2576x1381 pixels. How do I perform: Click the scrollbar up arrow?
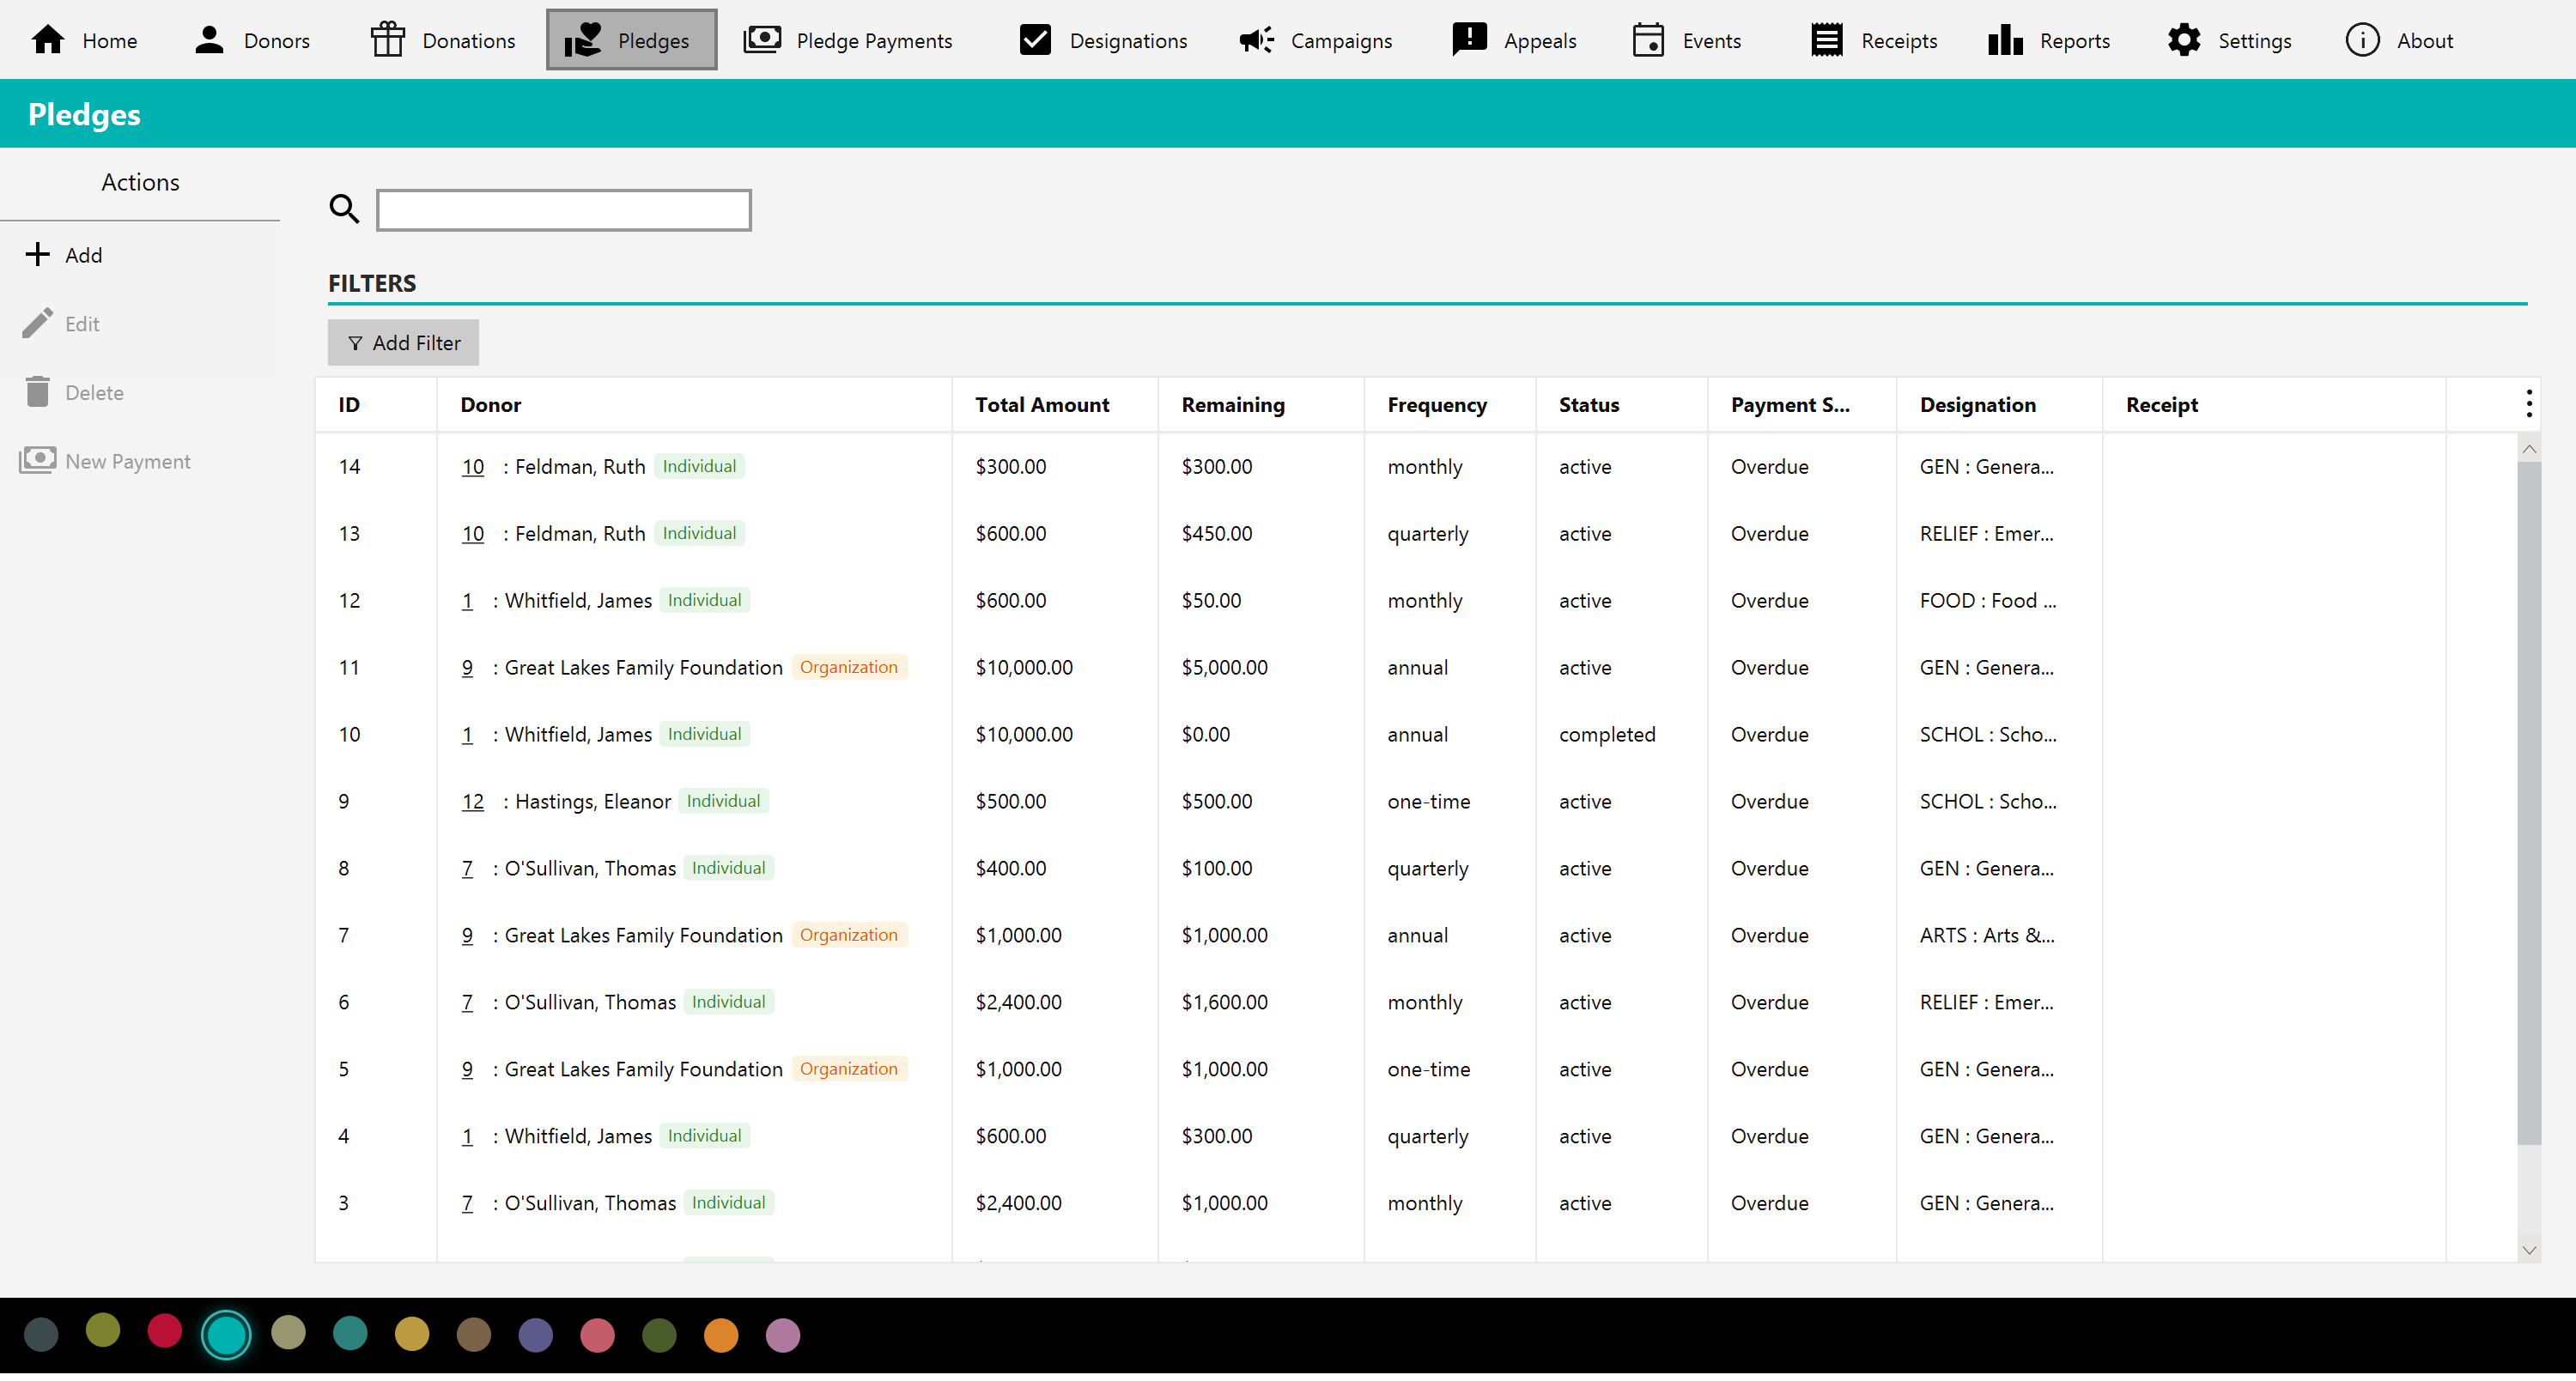[x=2529, y=449]
